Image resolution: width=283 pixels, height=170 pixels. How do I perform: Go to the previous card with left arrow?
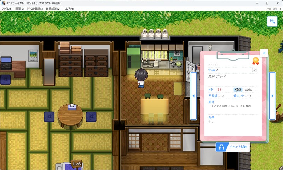[194, 96]
